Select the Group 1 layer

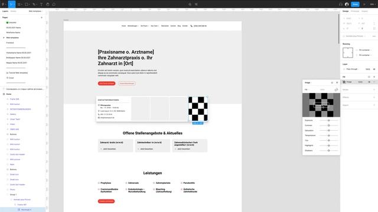pos(13,194)
